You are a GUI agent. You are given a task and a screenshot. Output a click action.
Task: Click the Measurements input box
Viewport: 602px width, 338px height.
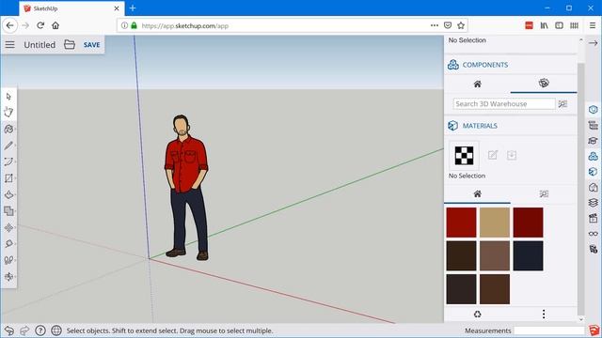tap(549, 330)
